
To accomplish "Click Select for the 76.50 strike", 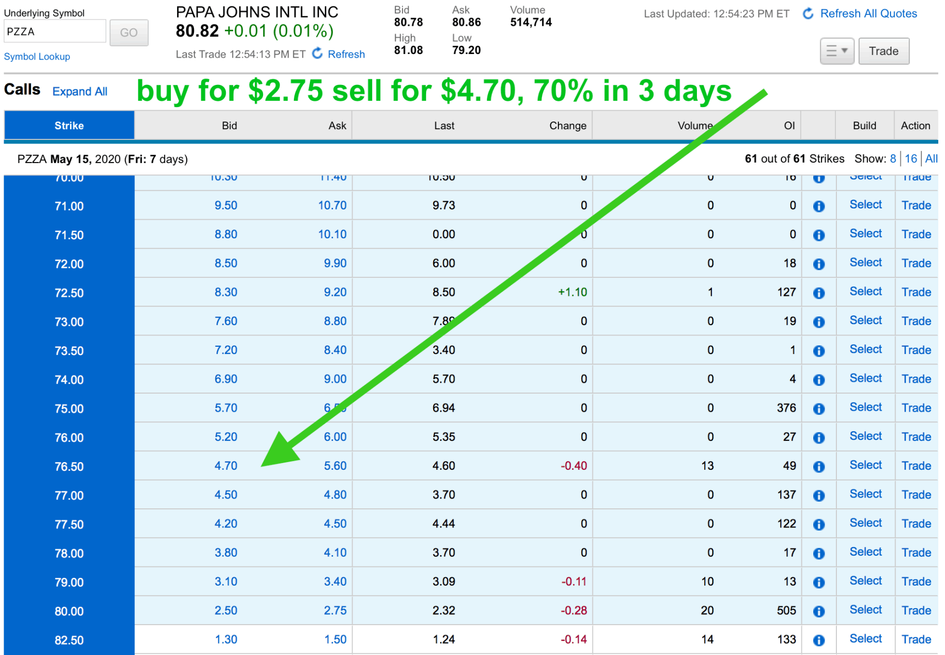I will pos(866,465).
